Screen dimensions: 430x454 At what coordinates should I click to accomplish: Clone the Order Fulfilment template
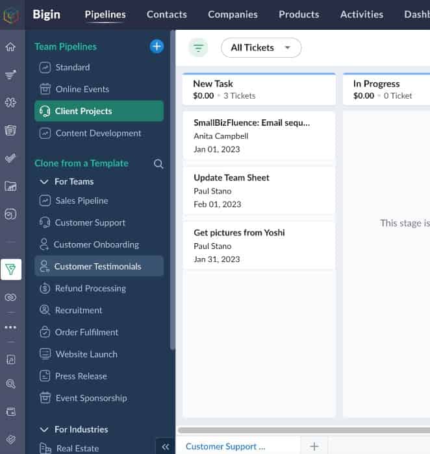point(99,332)
